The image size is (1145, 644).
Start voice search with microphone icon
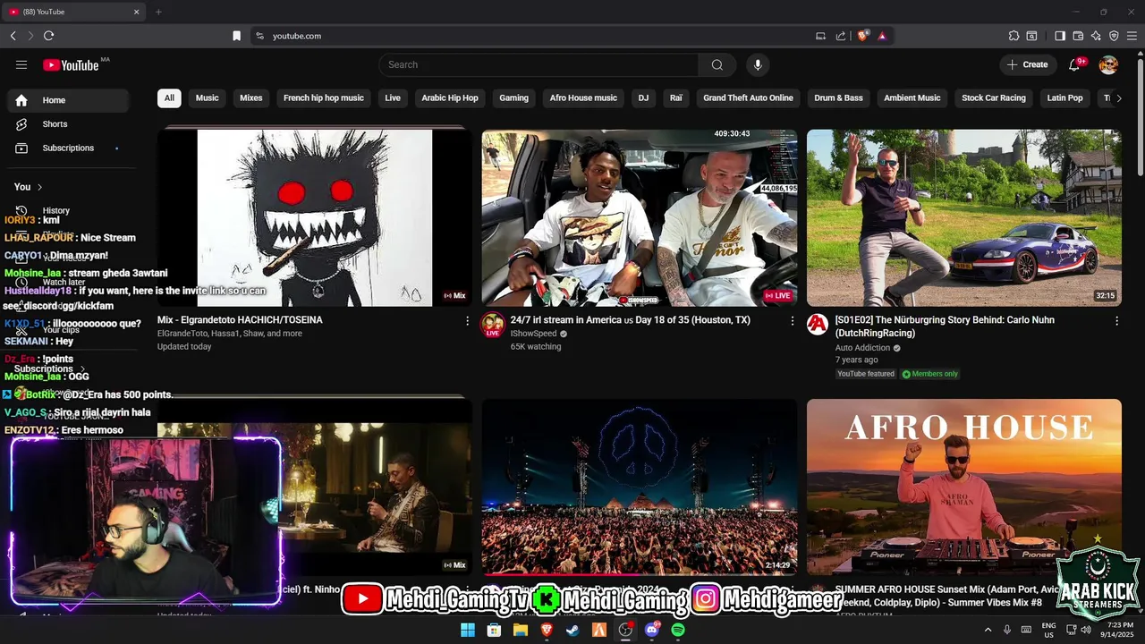758,64
